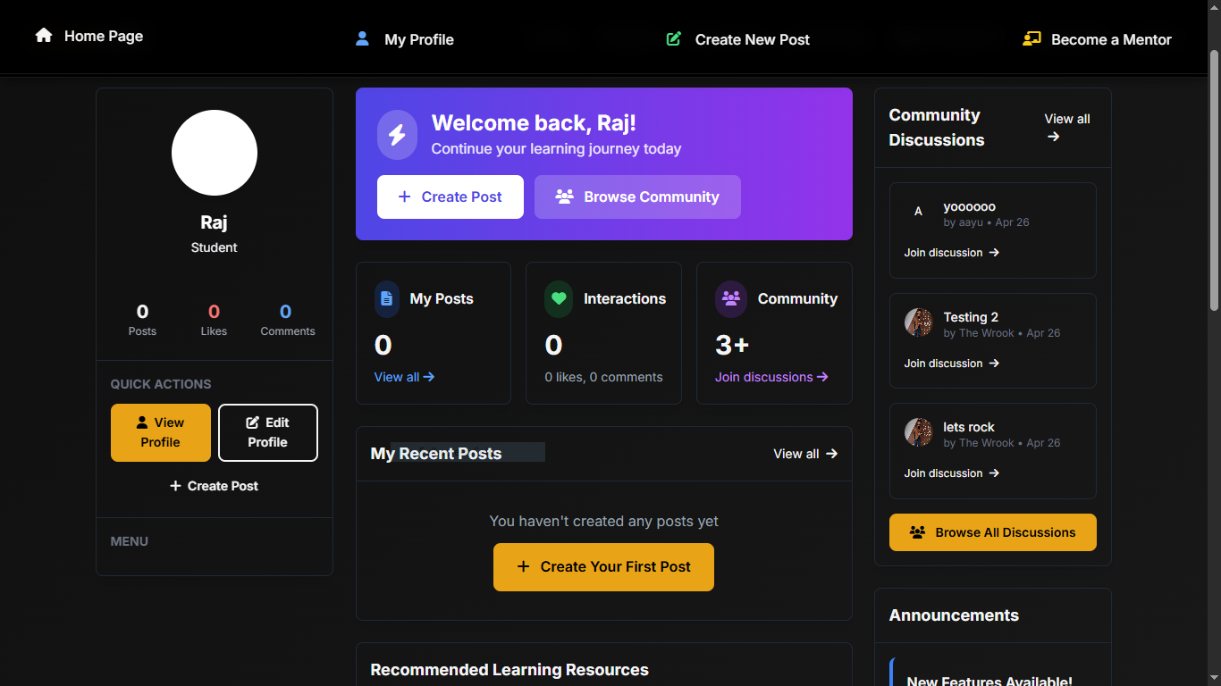
Task: Click the house icon beside Home Page
Action: click(44, 36)
